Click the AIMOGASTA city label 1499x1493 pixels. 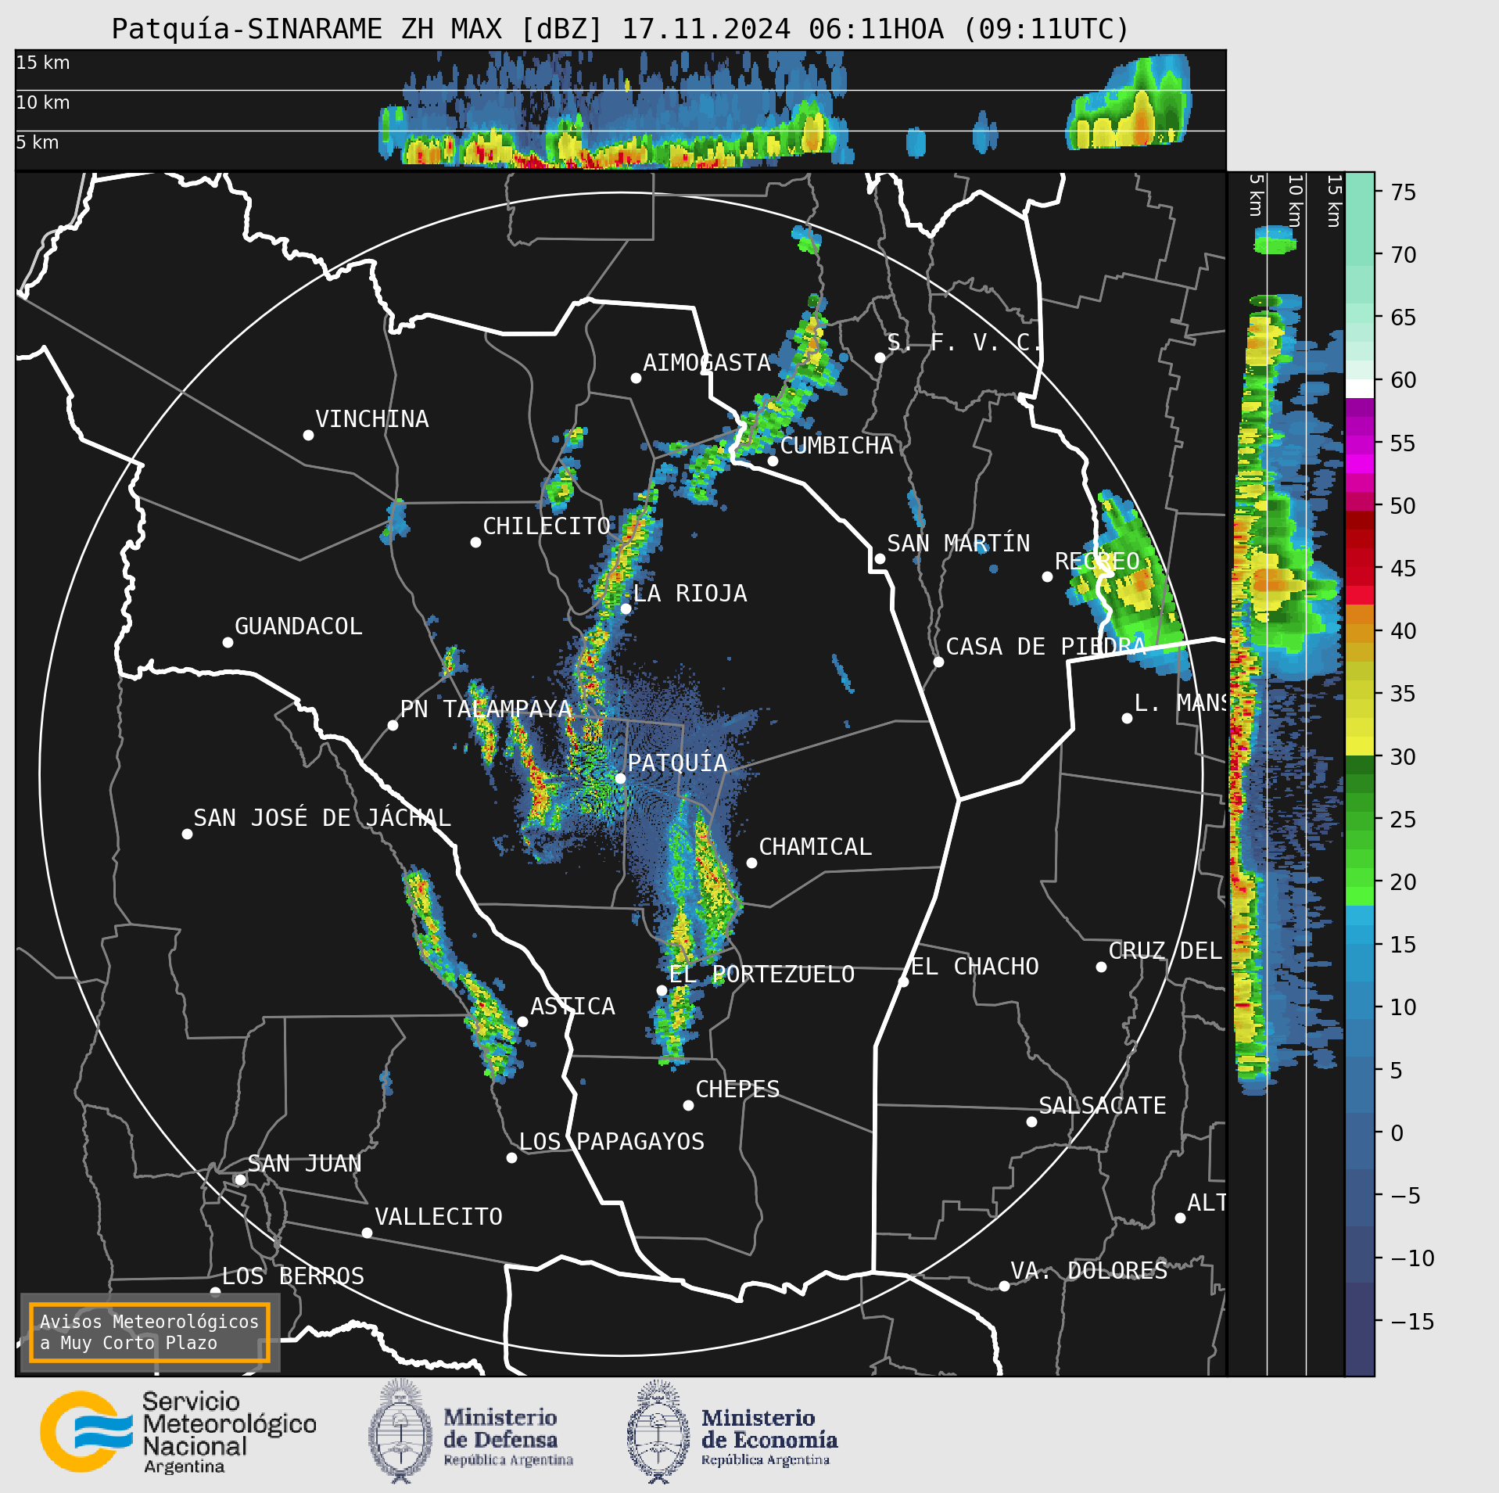[x=707, y=362]
